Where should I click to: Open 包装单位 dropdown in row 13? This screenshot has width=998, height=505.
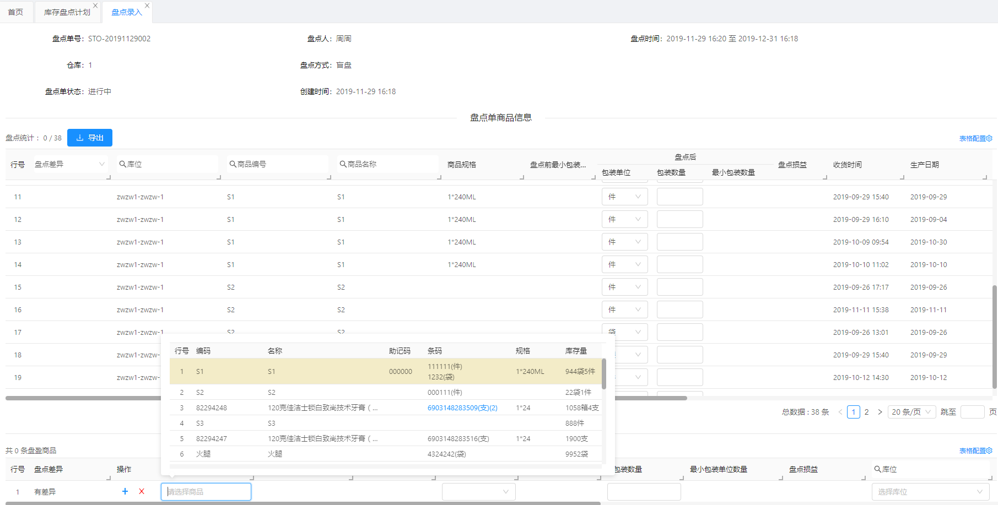pos(625,242)
